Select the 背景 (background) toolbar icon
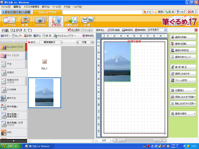This screenshot has height=149, width=199. 25,22
